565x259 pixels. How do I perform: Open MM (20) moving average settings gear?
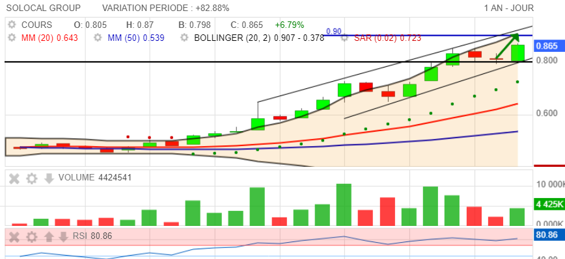(x=12, y=38)
